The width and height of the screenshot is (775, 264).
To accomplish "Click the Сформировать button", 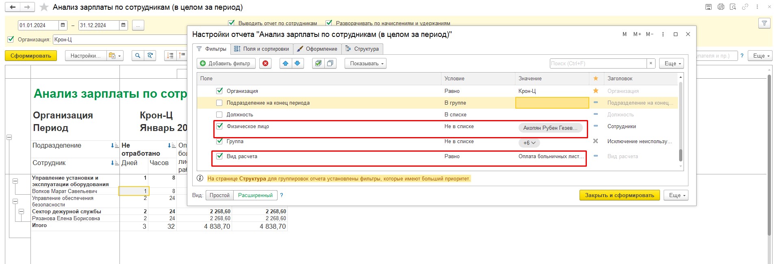I will tap(31, 56).
